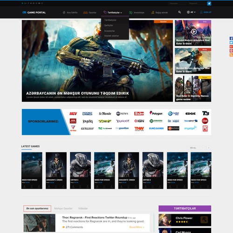This screenshot has height=233, width=233.
Task: Click the Yahoo! sponsor logo
Action: (x=123, y=121)
